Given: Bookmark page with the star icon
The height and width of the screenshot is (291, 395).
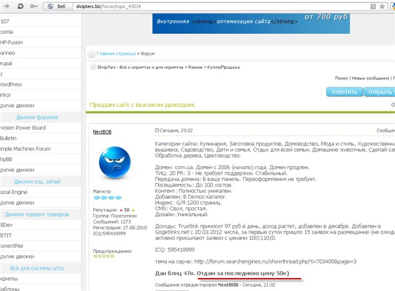Looking at the screenshot, I should click(x=382, y=7).
